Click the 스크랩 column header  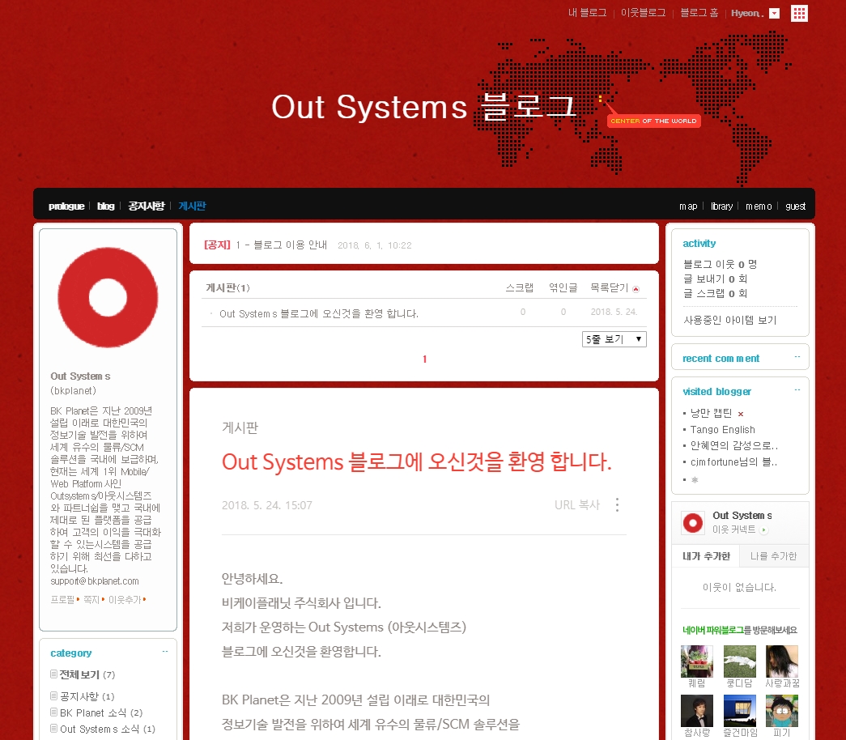click(x=520, y=287)
